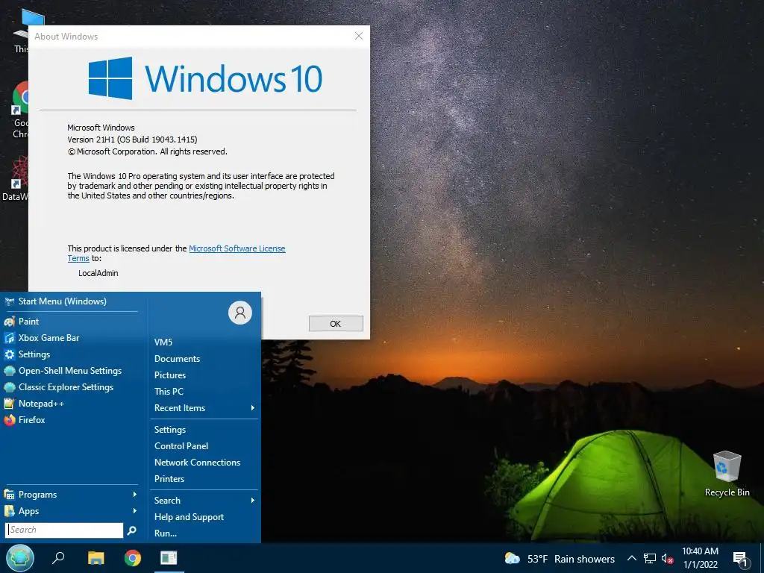Click the Firefox icon in start menu
Screen dimensions: 764x573
tap(9, 420)
